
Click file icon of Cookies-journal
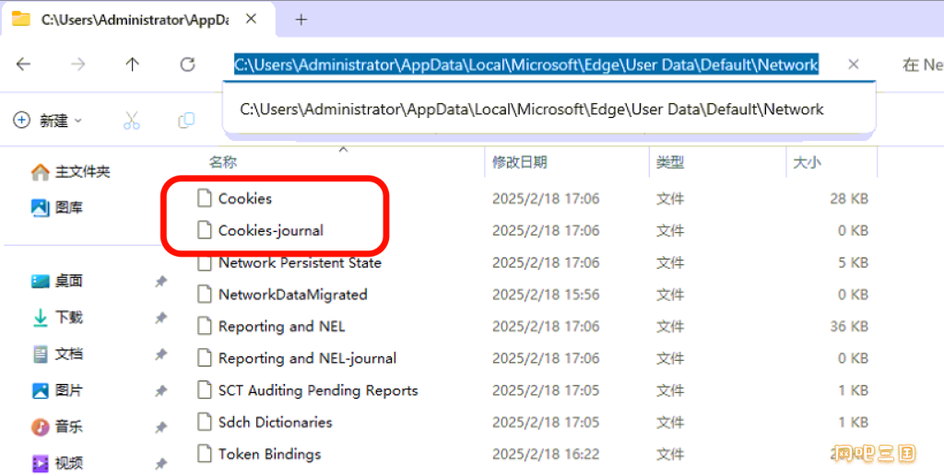point(205,229)
